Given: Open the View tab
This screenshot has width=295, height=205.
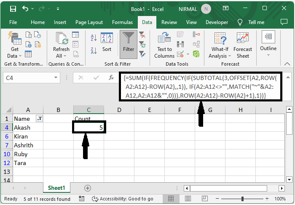Looking at the screenshot, I should point(191,22).
